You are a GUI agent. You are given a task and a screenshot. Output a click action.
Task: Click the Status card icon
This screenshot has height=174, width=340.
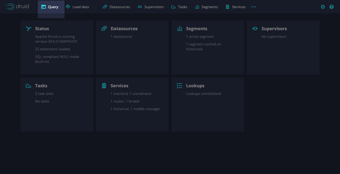coord(29,29)
